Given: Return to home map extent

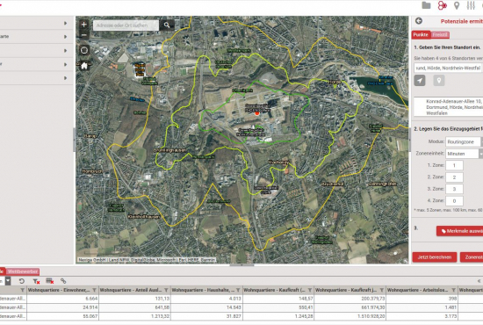Looking at the screenshot, I should pos(84,66).
